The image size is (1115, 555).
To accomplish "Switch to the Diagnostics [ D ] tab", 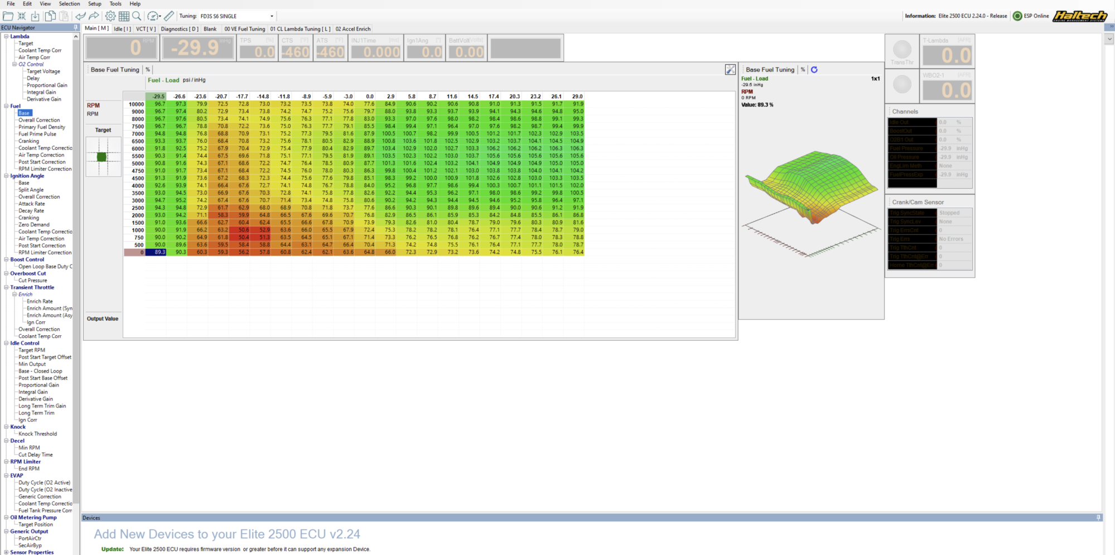I will tap(179, 29).
